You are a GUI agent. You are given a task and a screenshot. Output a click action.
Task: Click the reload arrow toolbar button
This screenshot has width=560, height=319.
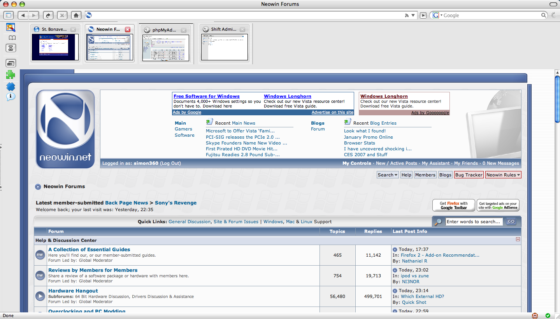click(x=48, y=15)
